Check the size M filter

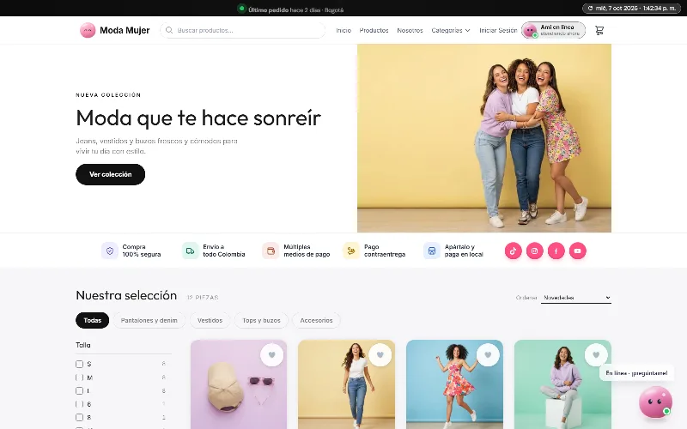pos(79,378)
